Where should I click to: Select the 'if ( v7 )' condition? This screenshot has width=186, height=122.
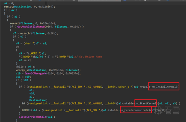coord(19,37)
